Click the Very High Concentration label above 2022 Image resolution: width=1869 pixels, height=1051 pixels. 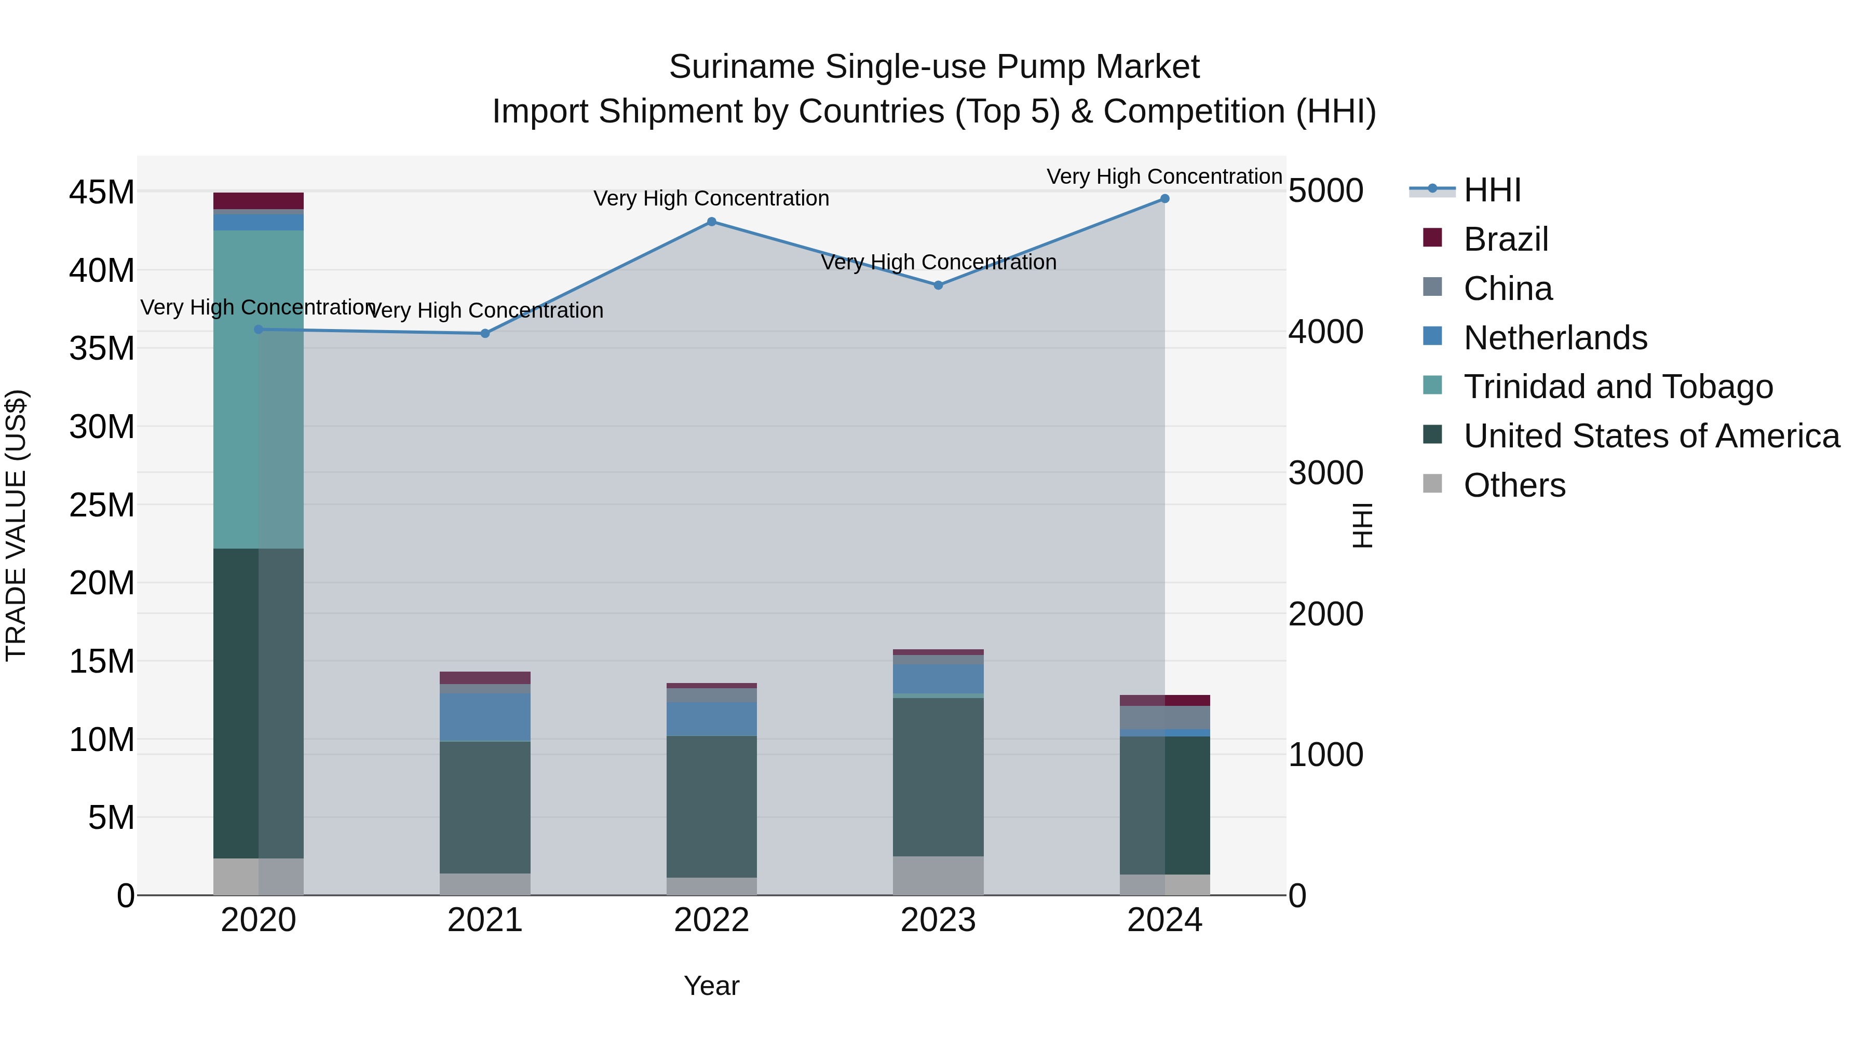[712, 198]
